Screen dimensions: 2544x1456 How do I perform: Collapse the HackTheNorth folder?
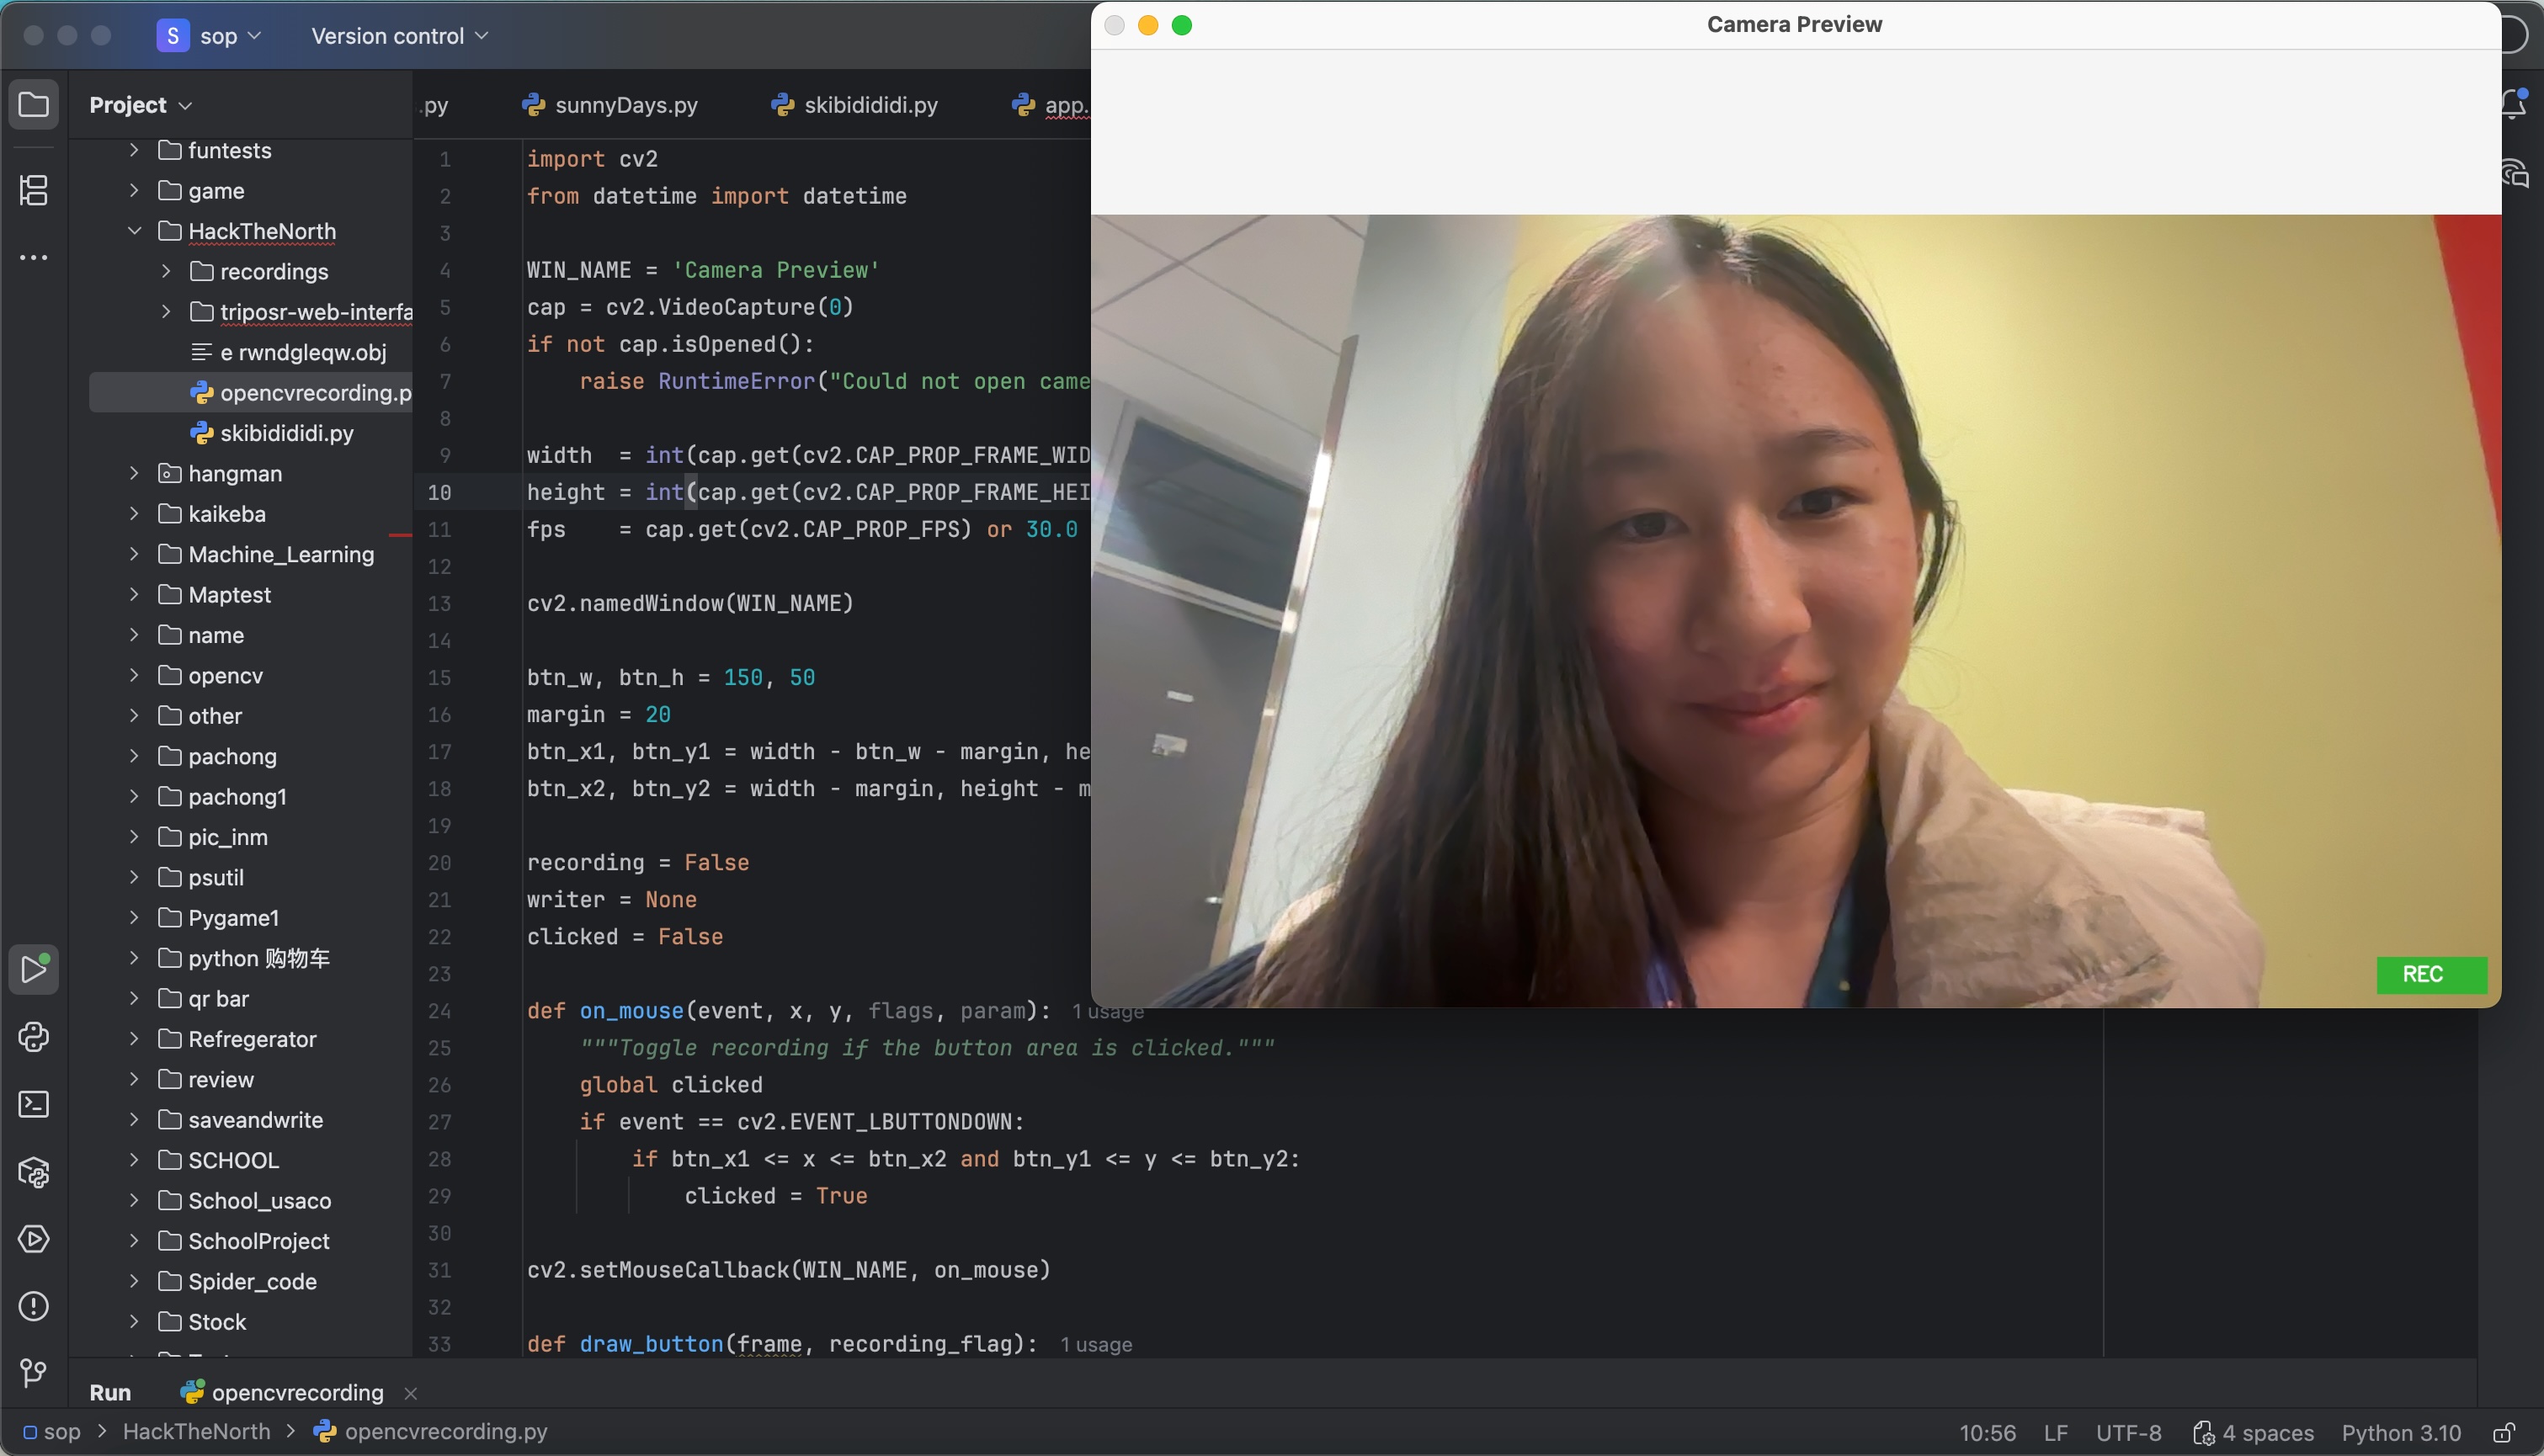[x=135, y=231]
